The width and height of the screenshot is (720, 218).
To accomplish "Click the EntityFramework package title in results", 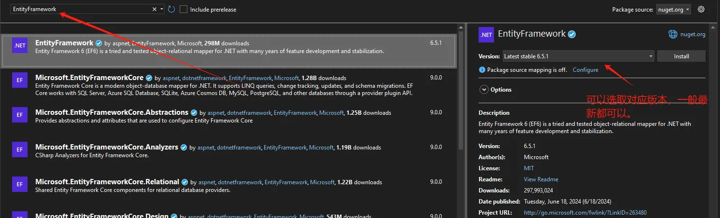I will pos(64,43).
